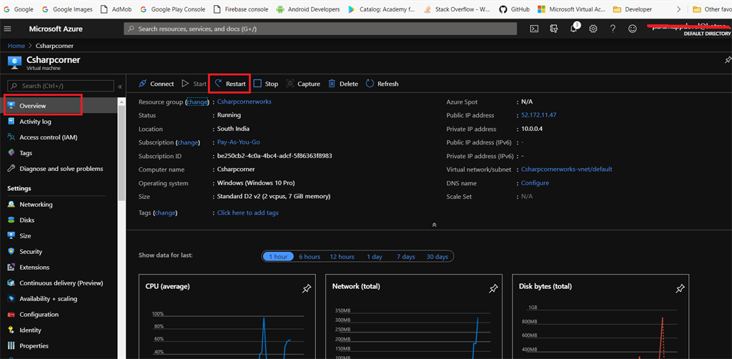Open the notifications bell
The height and width of the screenshot is (359, 732).
click(x=574, y=29)
